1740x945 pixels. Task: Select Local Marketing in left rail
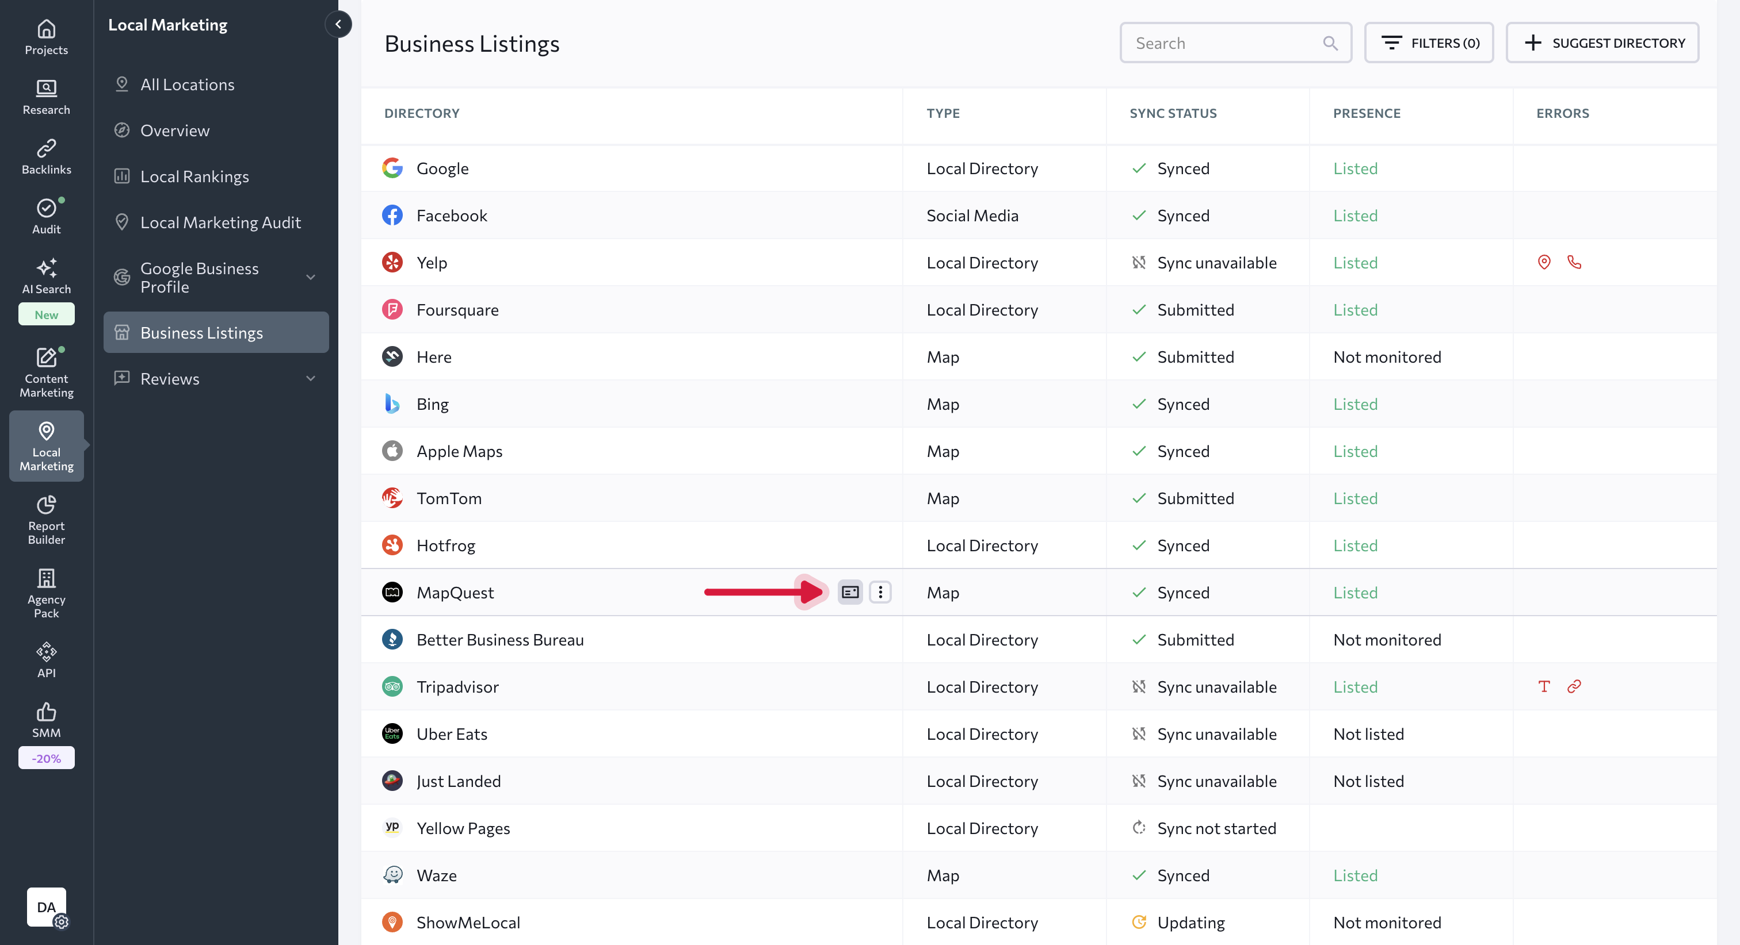coord(46,446)
